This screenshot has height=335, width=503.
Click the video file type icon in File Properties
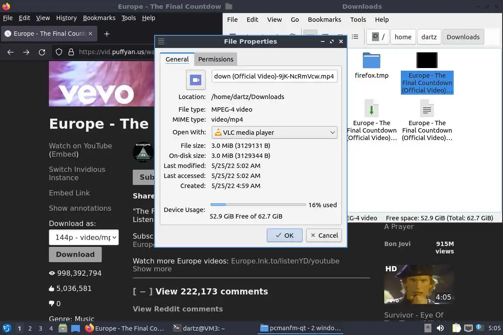pos(196,79)
